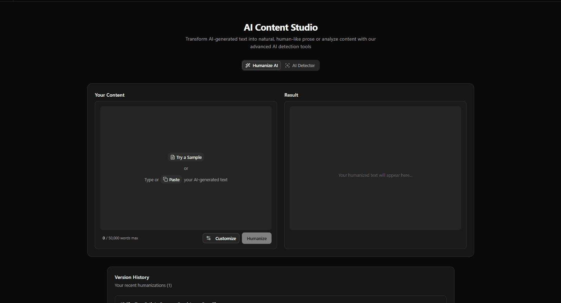Click the 'Result' panel label

tap(291, 95)
